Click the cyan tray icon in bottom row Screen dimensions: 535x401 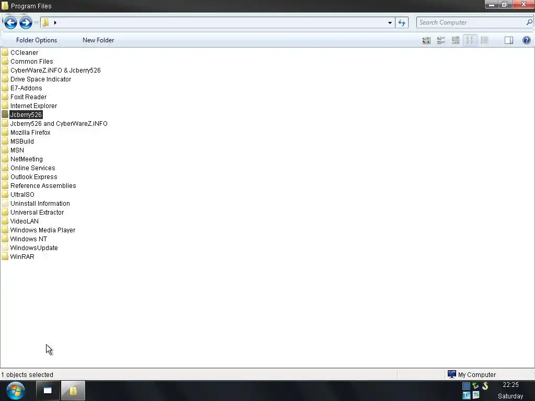click(466, 396)
